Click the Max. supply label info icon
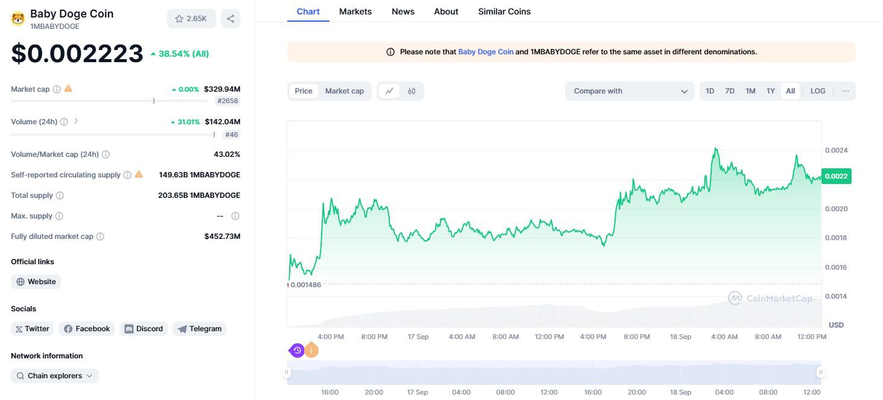883x400 pixels. 59,216
